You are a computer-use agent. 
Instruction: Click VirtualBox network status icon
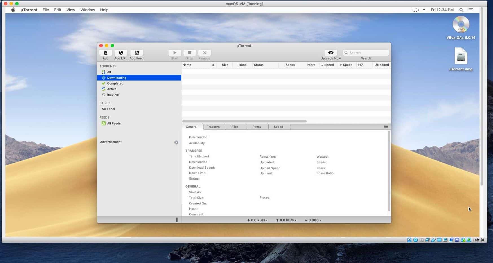[x=427, y=240]
